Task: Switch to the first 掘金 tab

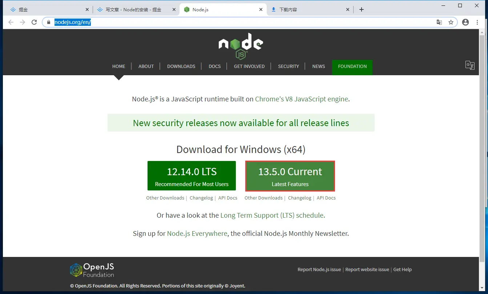Action: pyautogui.click(x=49, y=9)
